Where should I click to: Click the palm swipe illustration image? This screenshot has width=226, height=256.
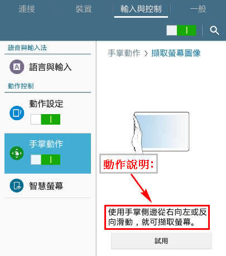click(x=161, y=132)
